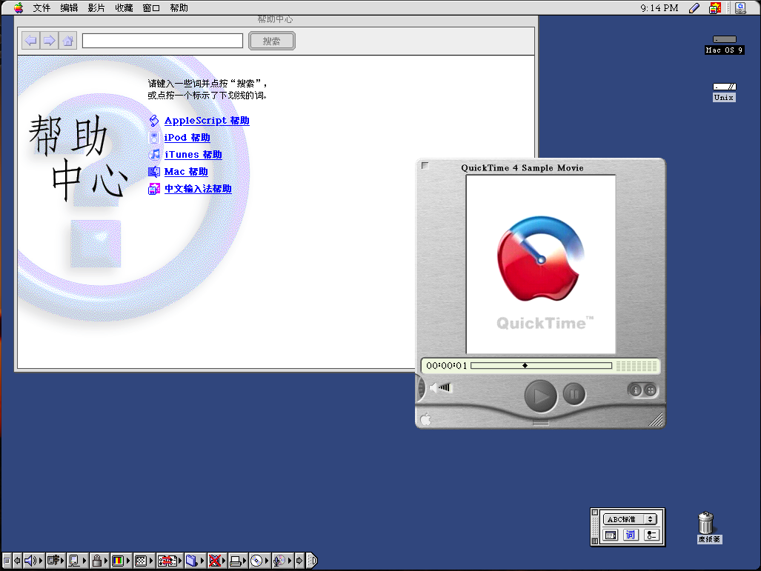Open the monitor resolution strip module

(x=144, y=561)
